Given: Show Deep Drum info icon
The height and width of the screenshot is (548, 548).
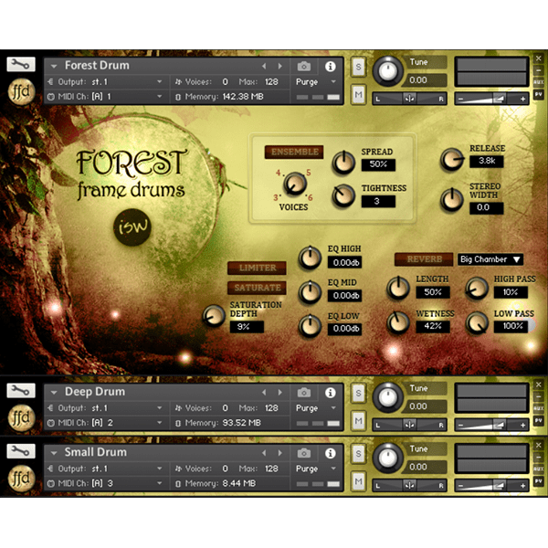Looking at the screenshot, I should point(331,393).
